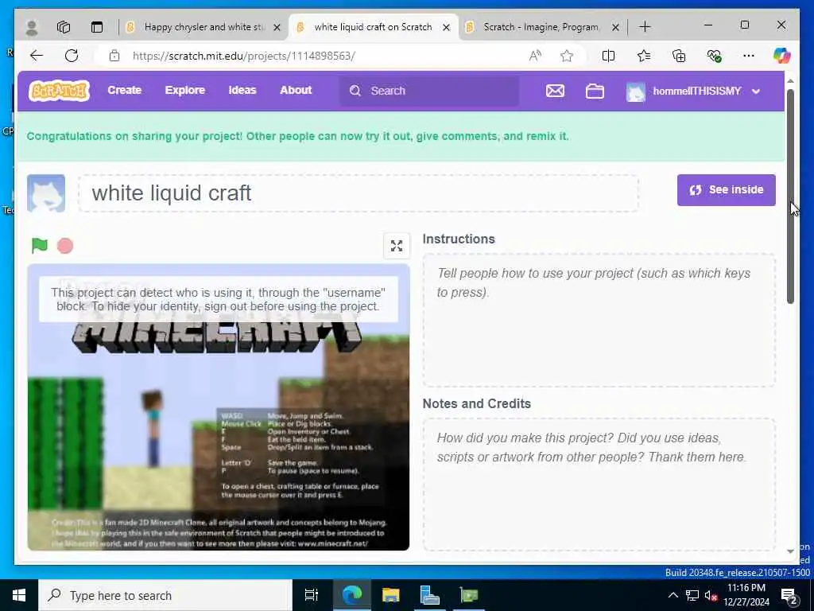The width and height of the screenshot is (814, 611).
Task: Expand the hommelITHISISMY account dropdown
Action: click(x=756, y=91)
